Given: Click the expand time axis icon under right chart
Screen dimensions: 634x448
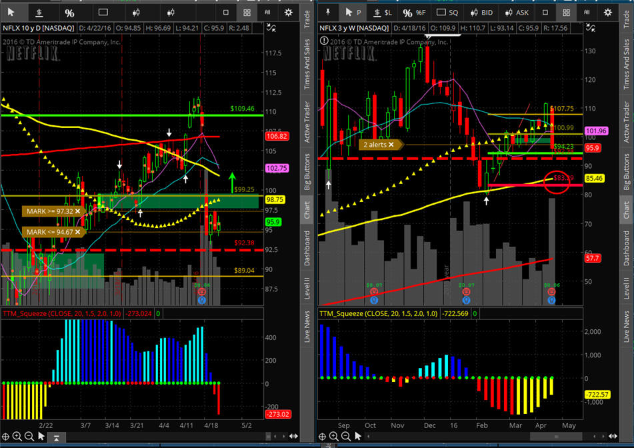Looking at the screenshot, I should click(x=613, y=436).
